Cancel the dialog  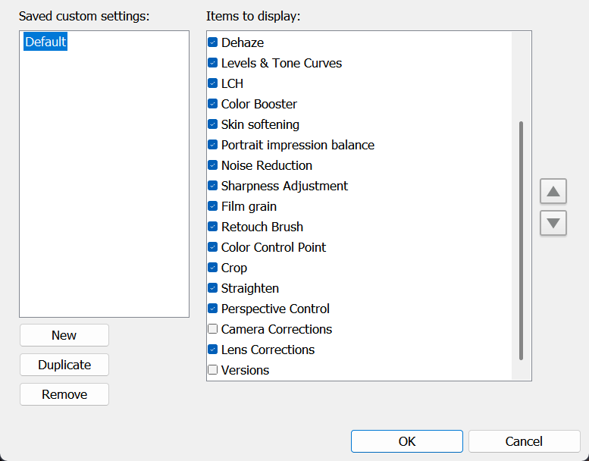[x=524, y=441]
